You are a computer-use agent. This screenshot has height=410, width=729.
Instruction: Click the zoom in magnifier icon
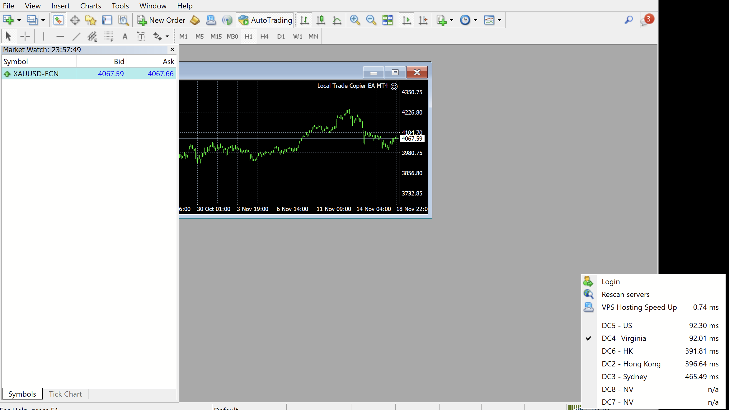coord(355,20)
